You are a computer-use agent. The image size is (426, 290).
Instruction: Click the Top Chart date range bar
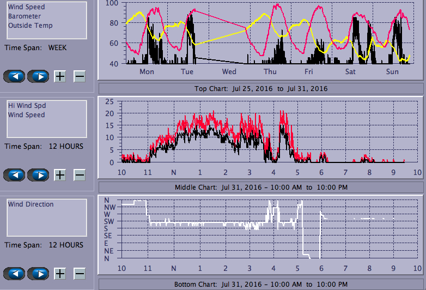[260, 88]
